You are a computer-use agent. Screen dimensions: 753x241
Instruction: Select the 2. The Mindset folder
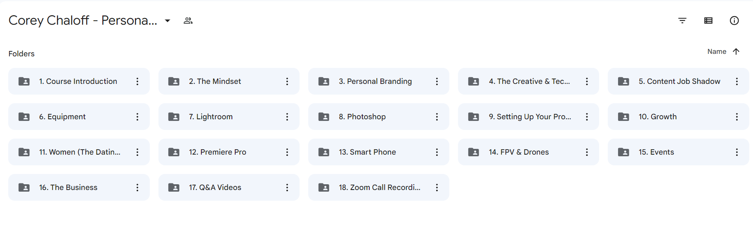[x=229, y=81]
